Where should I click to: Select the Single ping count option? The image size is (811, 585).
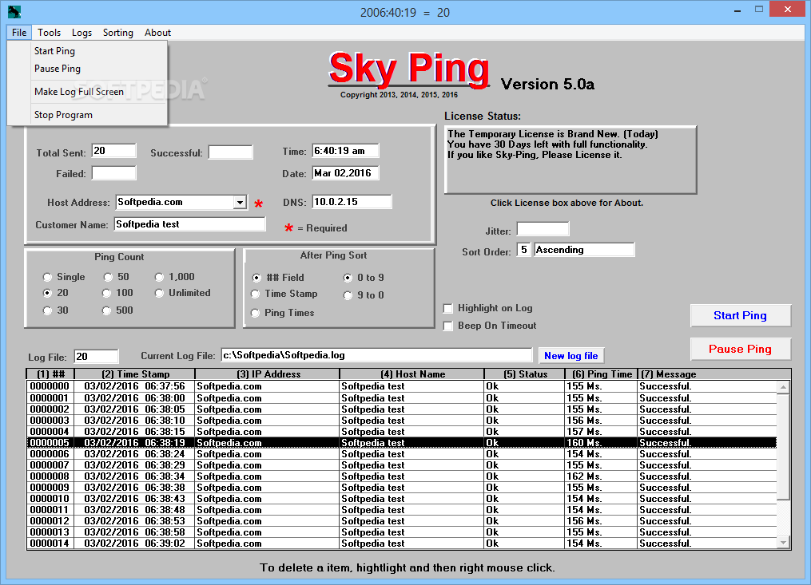(x=64, y=276)
